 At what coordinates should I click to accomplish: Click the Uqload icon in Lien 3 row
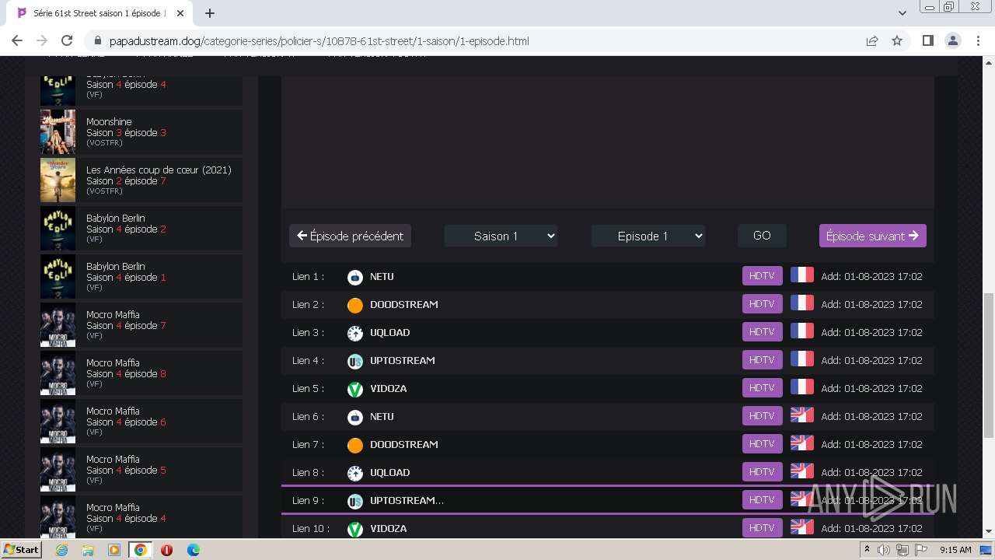(355, 333)
